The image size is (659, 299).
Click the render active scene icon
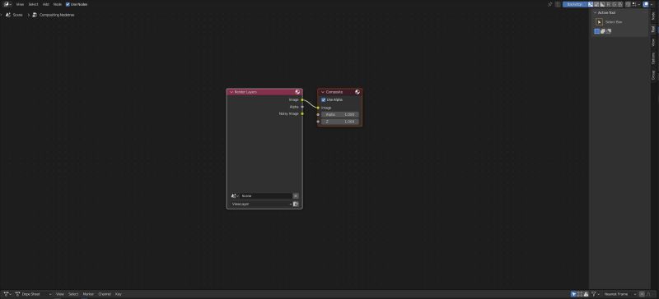[x=296, y=205]
